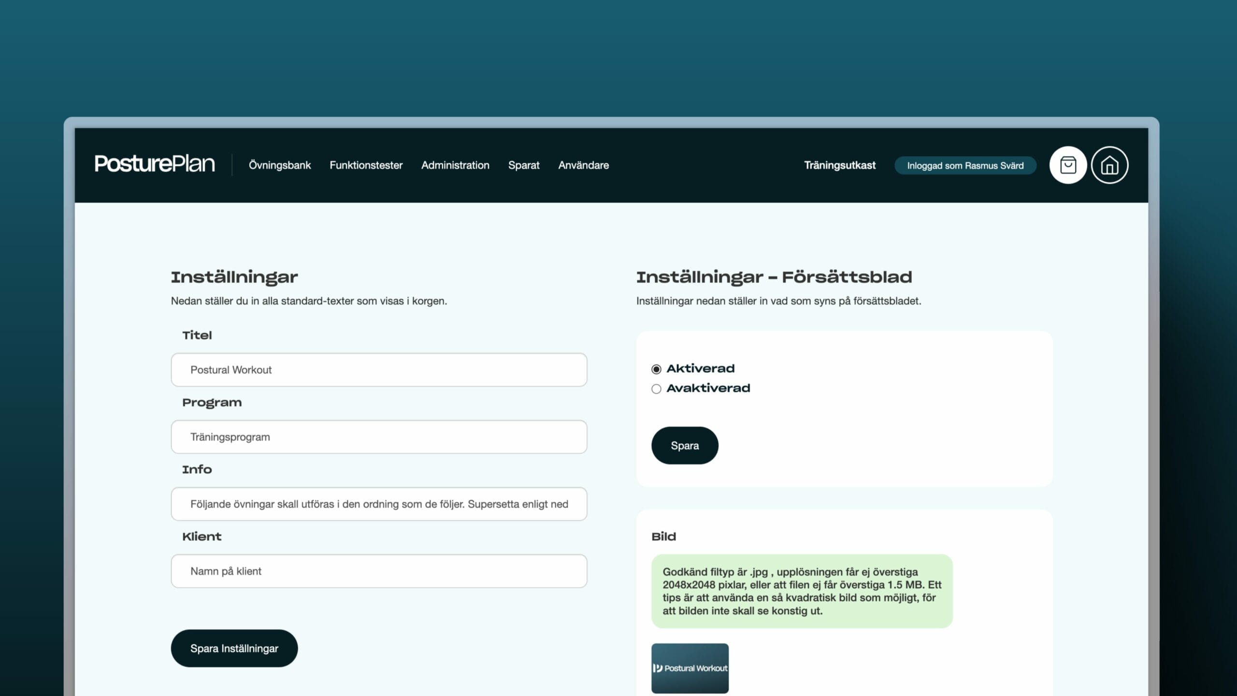Focus the Titel input field
This screenshot has height=696, width=1237.
(x=379, y=370)
